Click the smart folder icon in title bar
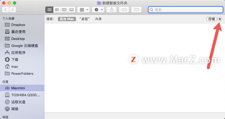 [99, 3]
